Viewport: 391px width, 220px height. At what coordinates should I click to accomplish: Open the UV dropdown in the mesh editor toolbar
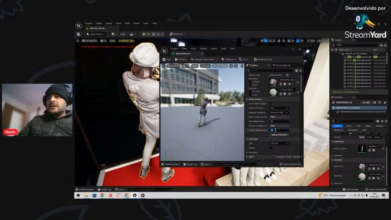(x=244, y=59)
